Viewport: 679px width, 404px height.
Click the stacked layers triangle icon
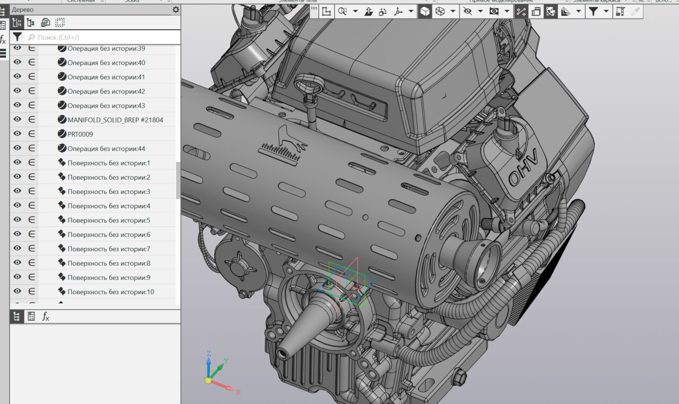(565, 11)
